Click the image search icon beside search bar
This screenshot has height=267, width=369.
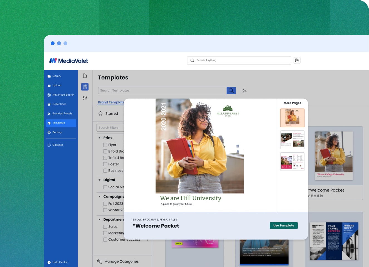[x=297, y=60]
